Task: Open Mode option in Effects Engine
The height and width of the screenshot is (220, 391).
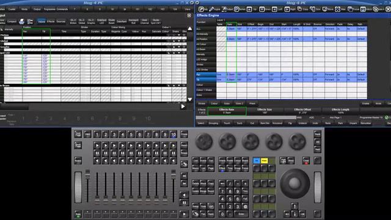Action: (x=378, y=103)
